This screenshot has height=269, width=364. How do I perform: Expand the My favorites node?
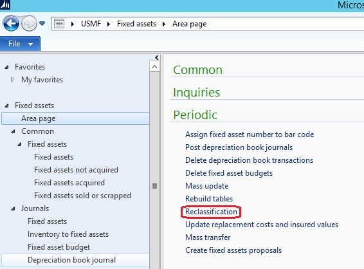[12, 80]
